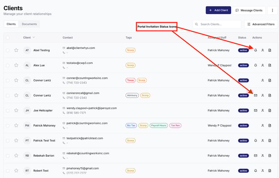Toggle the select-all checkbox in table header
279x178 pixels.
click(7, 38)
